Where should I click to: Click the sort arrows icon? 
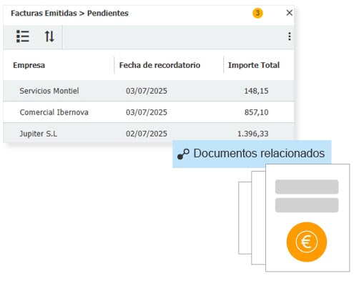pos(49,36)
